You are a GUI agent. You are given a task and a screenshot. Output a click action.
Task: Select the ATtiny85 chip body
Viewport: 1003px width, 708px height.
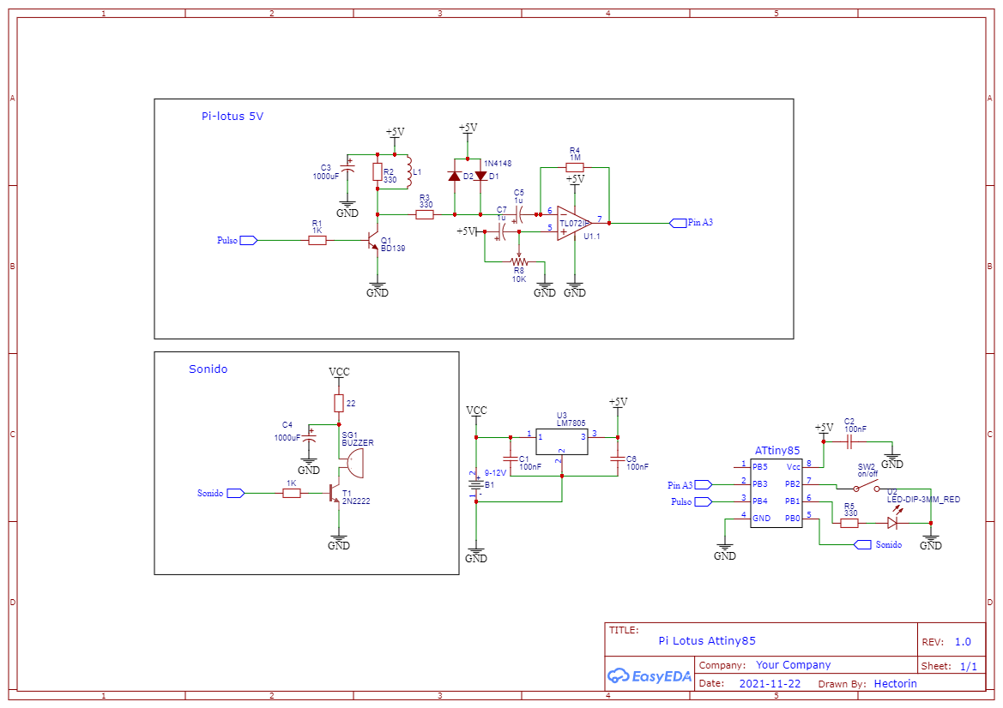click(776, 493)
